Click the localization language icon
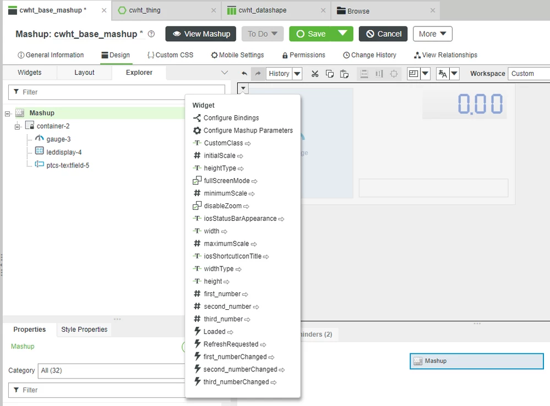 click(443, 74)
